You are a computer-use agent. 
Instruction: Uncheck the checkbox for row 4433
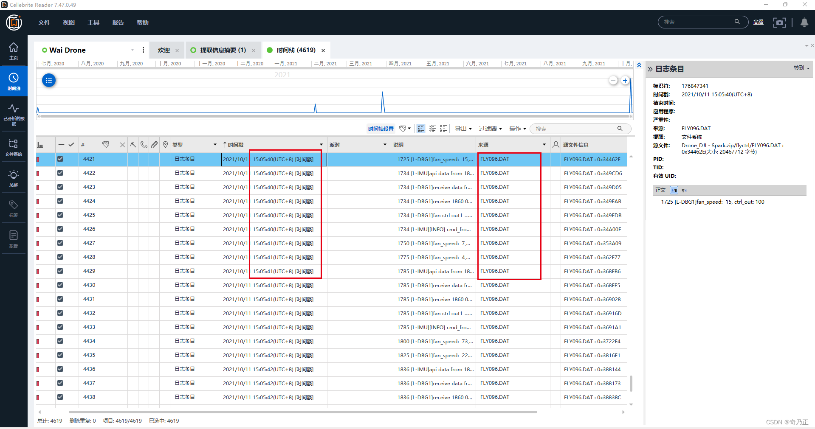(x=60, y=327)
